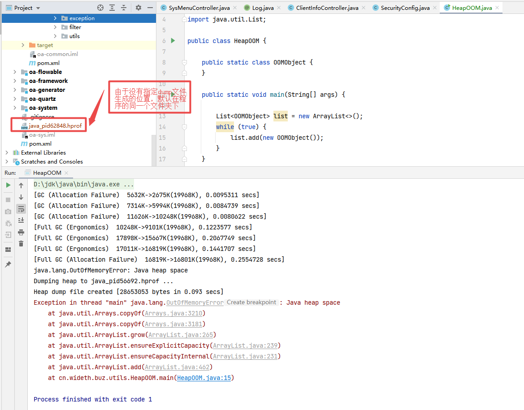524x410 pixels.
Task: Pin the Run tab with pin icon
Action: 9,264
